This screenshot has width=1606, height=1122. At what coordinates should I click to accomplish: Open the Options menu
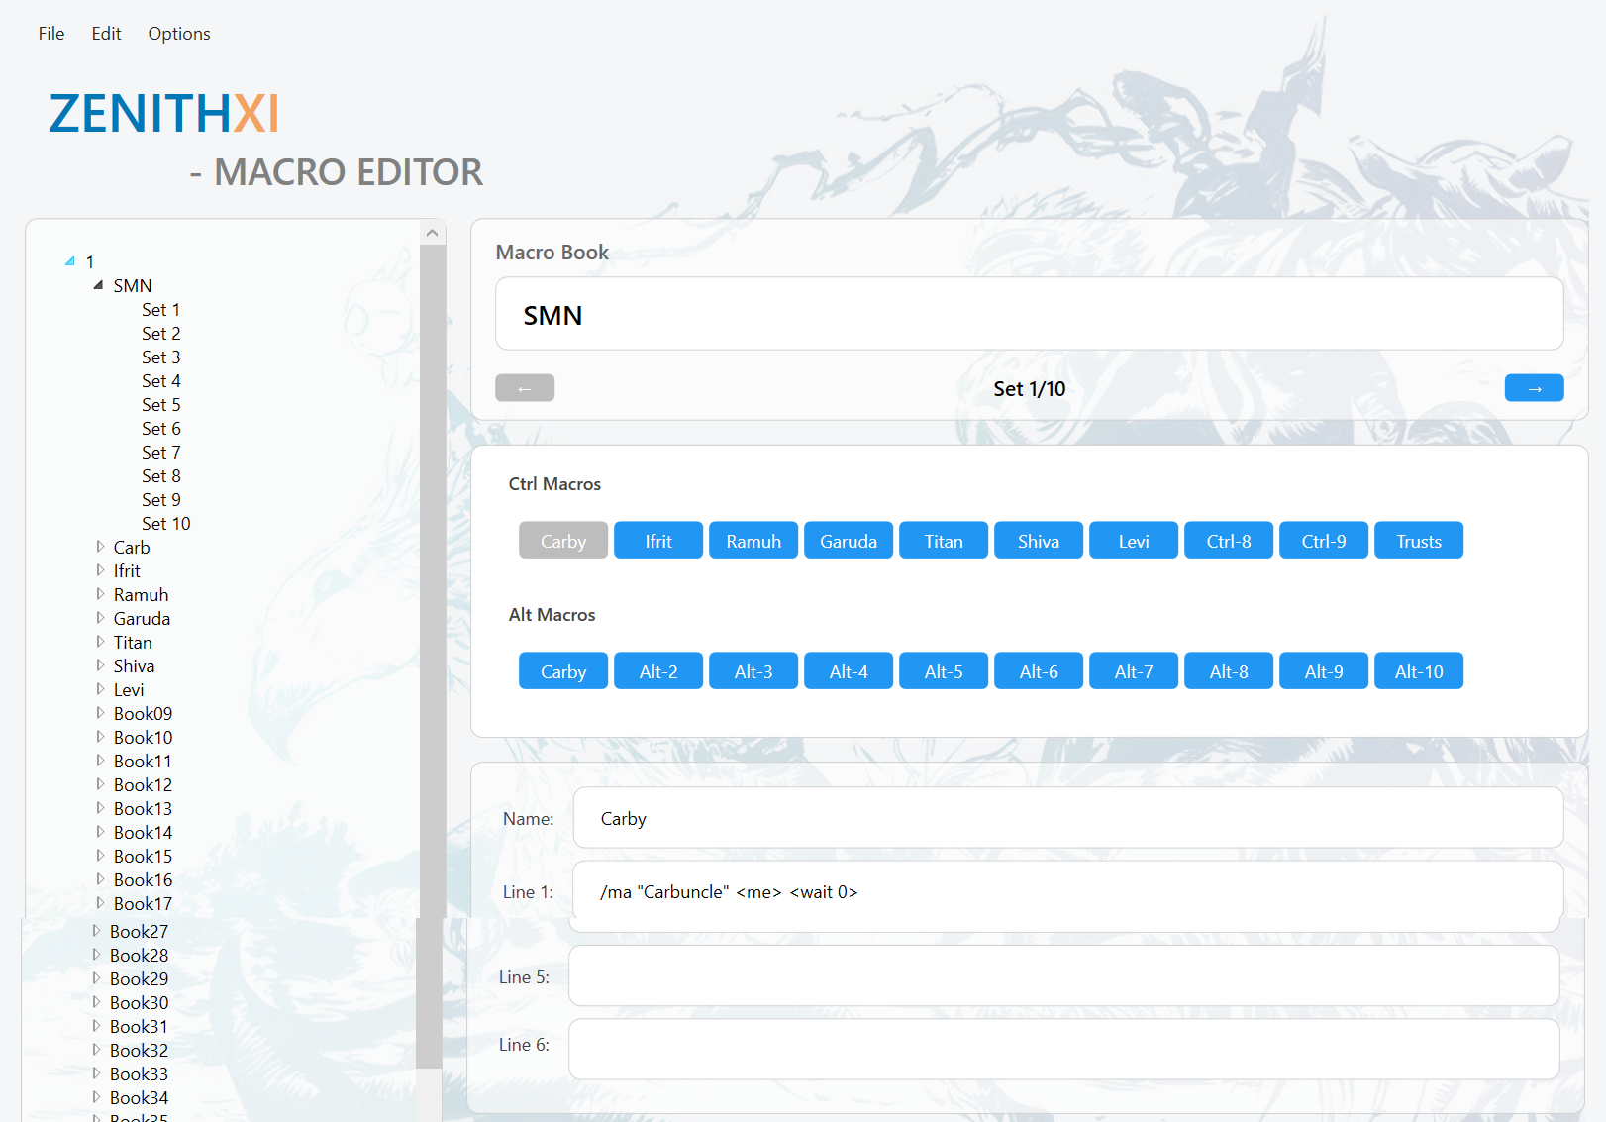coord(179,34)
